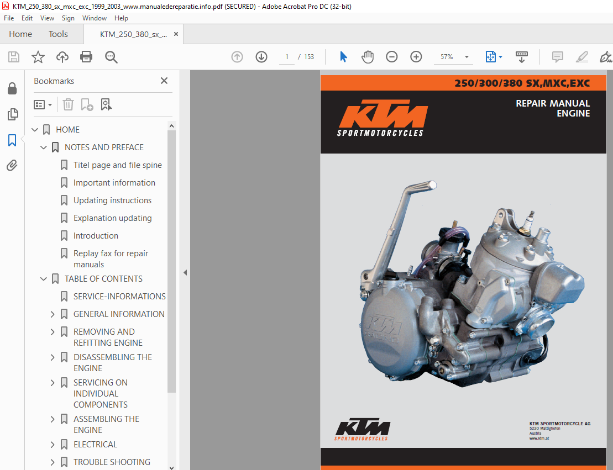
Task: Click the upload to cloud icon
Action: [62, 57]
